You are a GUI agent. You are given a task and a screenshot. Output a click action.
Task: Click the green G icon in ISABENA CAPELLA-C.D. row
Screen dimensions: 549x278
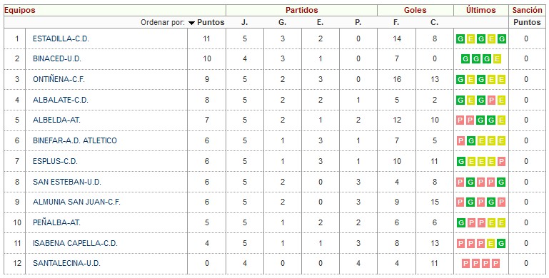point(501,243)
